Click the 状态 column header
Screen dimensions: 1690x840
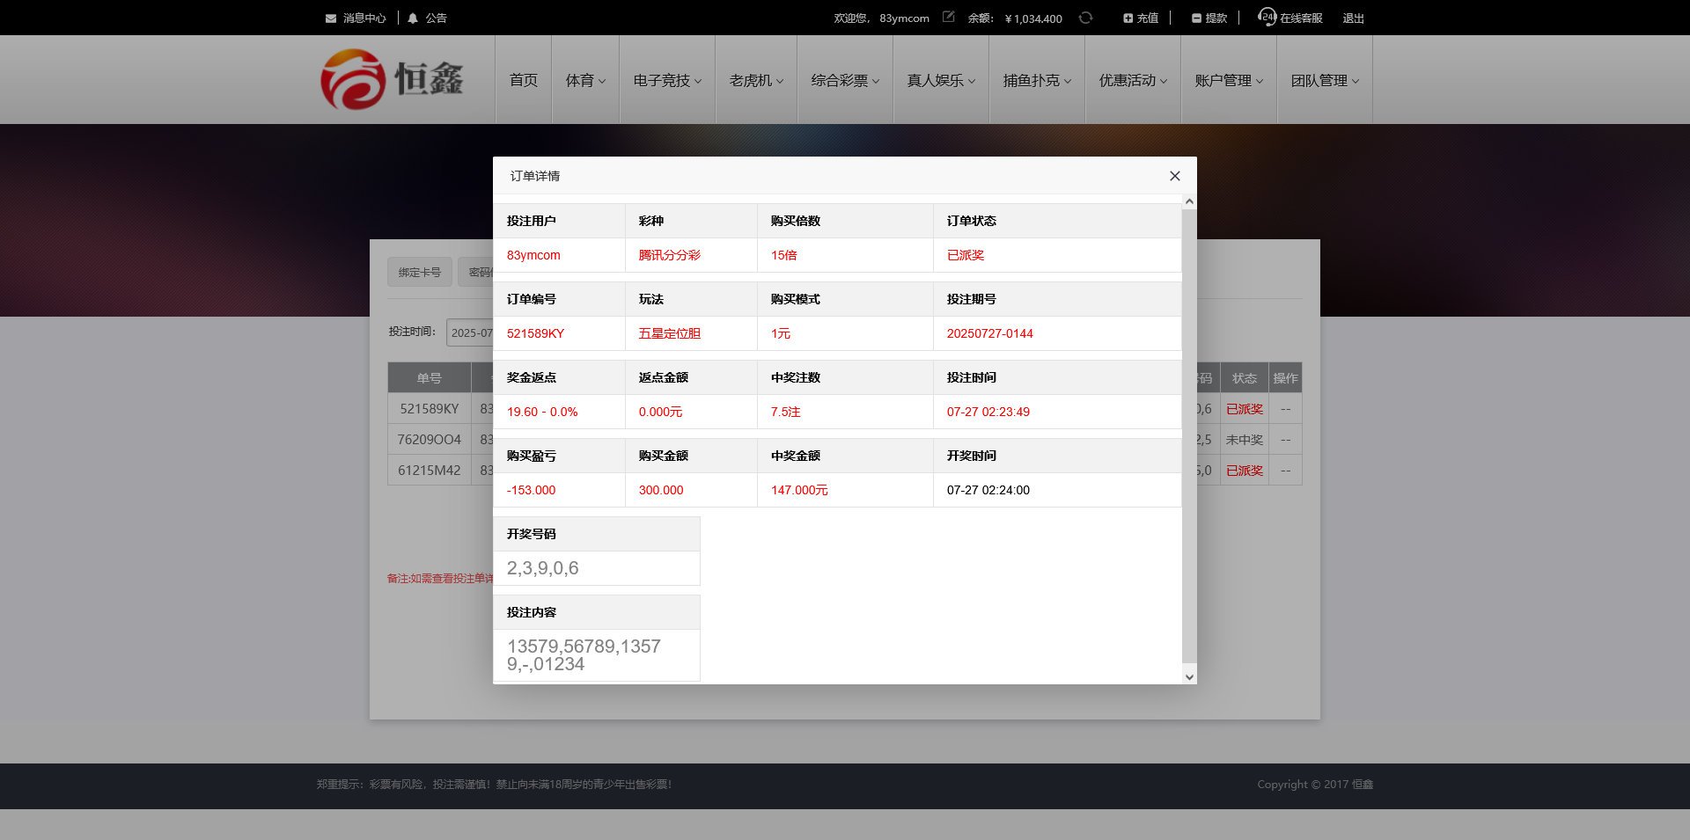coord(1245,378)
